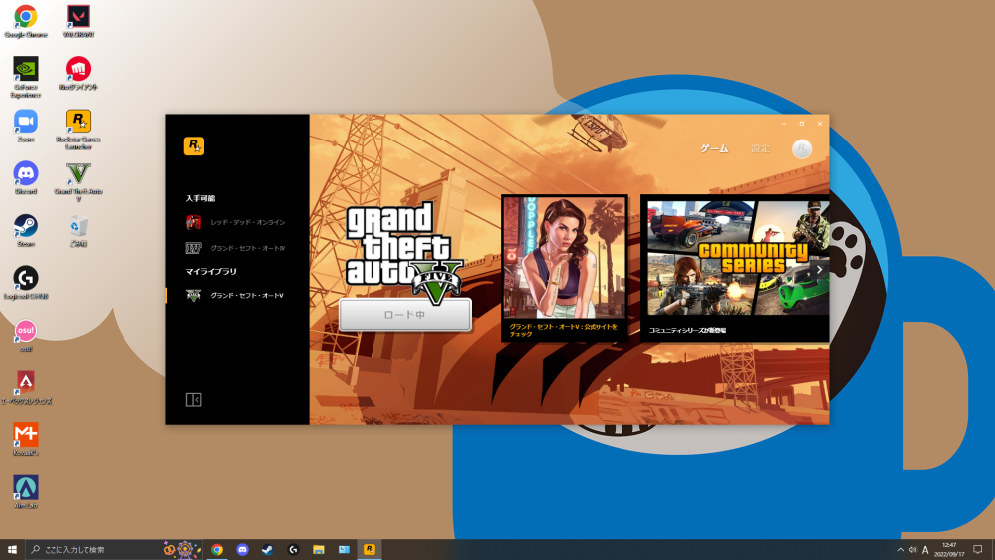The width and height of the screenshot is (995, 560).
Task: Open the Steam desktop shortcut
Action: [x=26, y=226]
